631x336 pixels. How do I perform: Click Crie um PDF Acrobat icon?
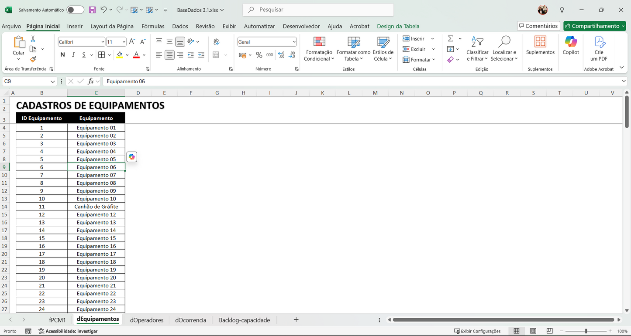[599, 42]
